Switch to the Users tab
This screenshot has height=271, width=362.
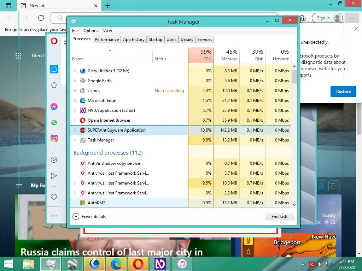171,40
